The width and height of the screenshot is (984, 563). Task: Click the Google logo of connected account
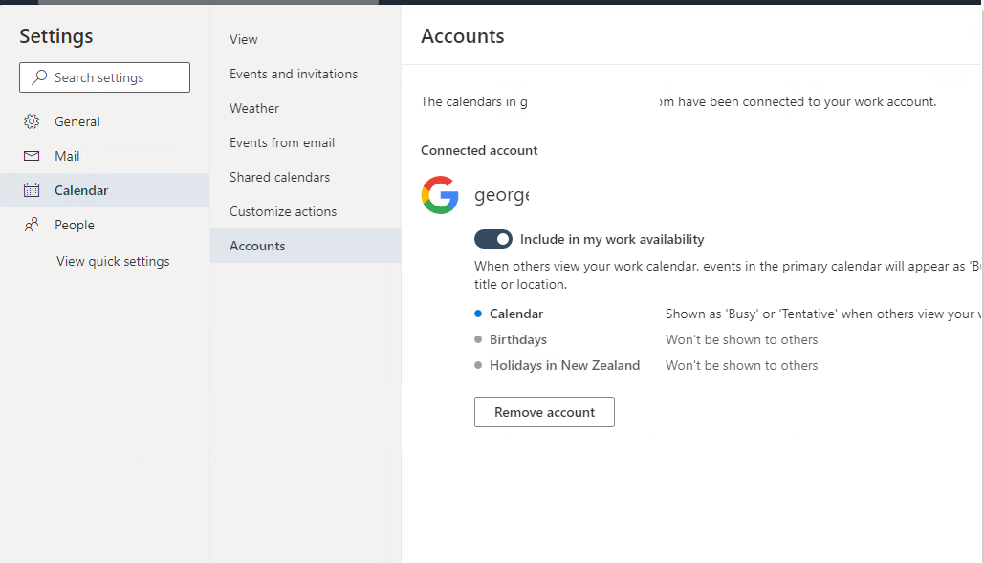440,195
